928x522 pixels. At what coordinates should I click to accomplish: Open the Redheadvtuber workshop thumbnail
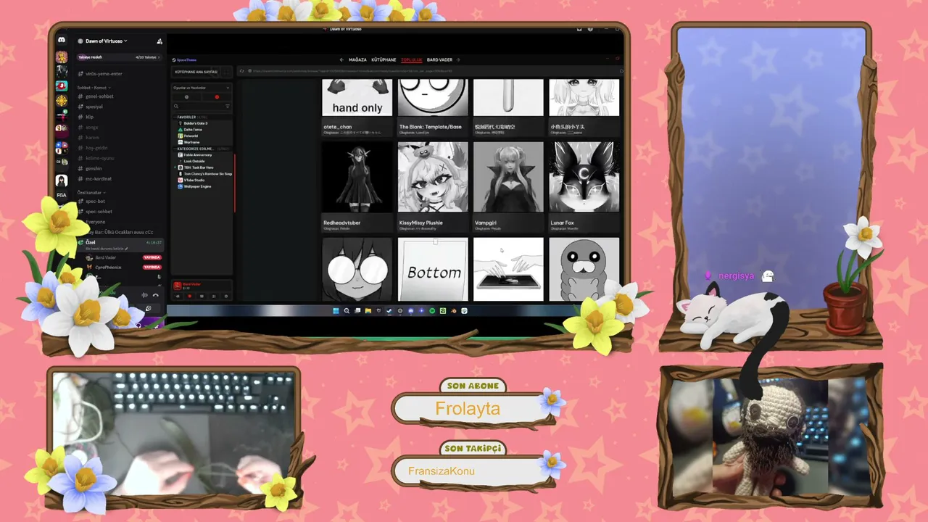(357, 178)
